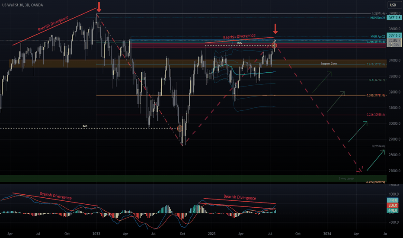The height and width of the screenshot is (238, 403).
Task: Select the 0.618(33763.6) Fibonacci label
Action: click(376, 64)
